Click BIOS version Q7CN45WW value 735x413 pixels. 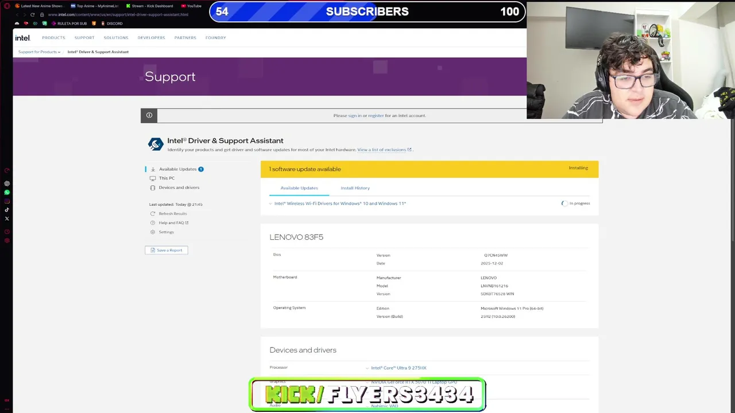click(496, 255)
